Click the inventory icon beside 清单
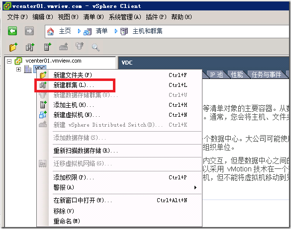 pyautogui.click(x=88, y=31)
